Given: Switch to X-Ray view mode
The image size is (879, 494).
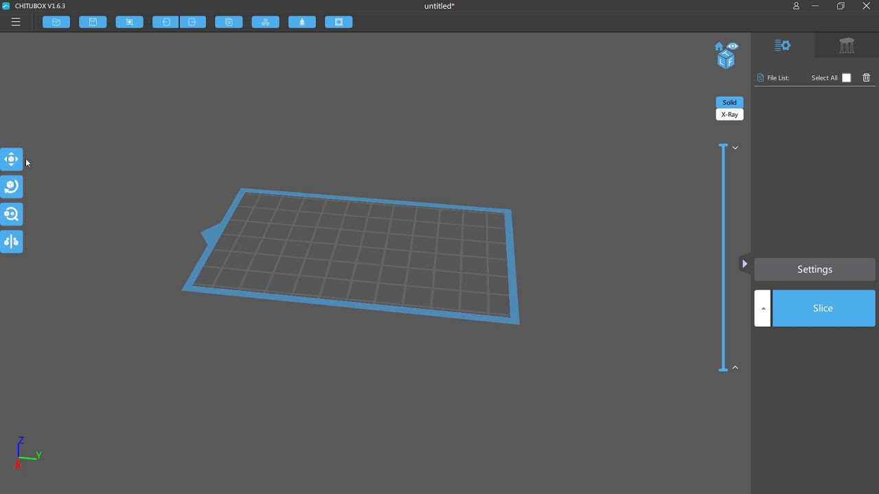Looking at the screenshot, I should (x=729, y=115).
